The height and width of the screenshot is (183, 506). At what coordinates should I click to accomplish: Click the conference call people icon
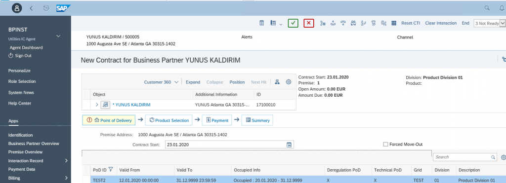(x=353, y=23)
